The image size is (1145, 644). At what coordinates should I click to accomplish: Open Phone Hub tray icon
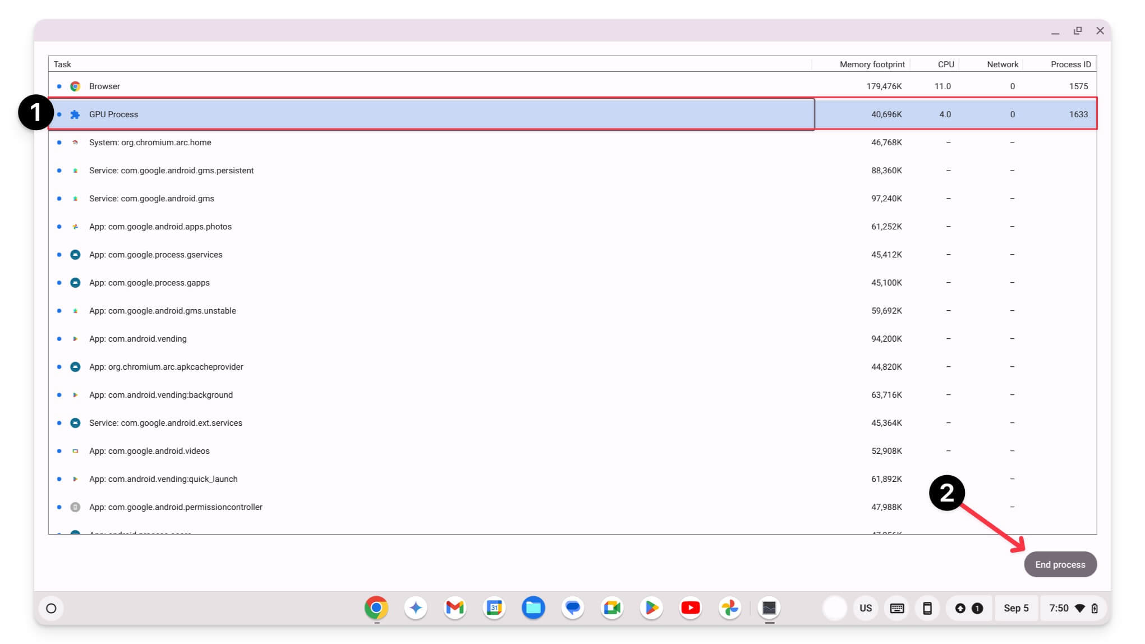(927, 609)
